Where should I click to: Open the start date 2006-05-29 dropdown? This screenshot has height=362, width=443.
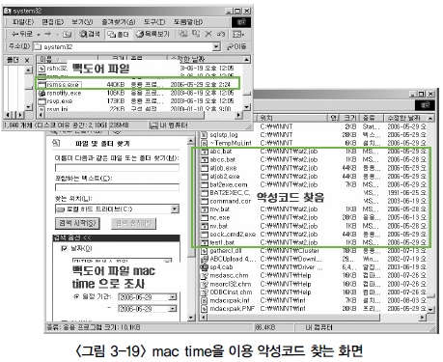click(173, 297)
